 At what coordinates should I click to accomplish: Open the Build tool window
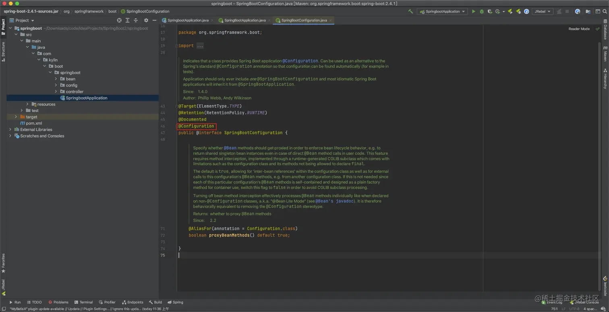click(x=155, y=302)
